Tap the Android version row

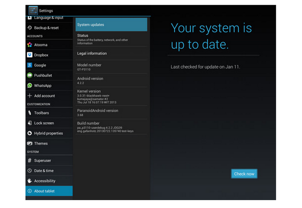click(x=111, y=80)
